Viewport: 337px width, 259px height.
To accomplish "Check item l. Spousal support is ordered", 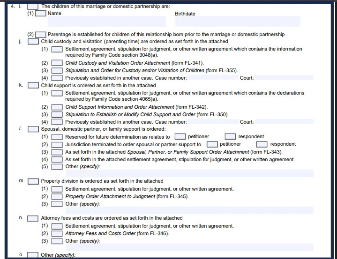I will [x=33, y=129].
